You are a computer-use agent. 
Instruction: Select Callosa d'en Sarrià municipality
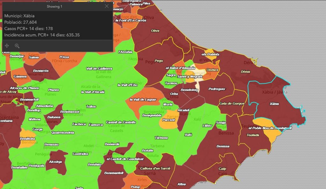point(155,168)
